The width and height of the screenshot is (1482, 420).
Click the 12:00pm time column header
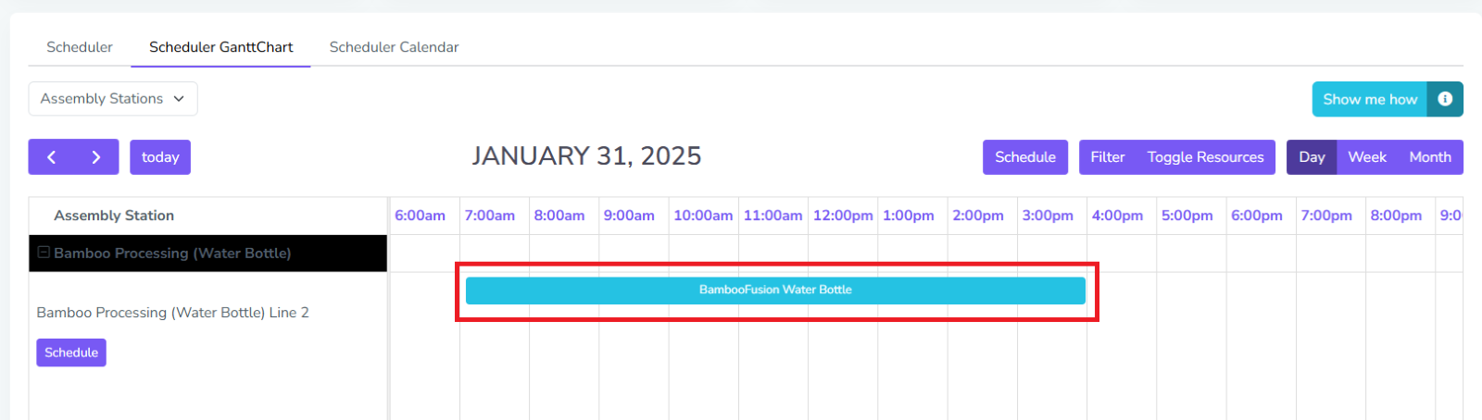[x=842, y=216]
